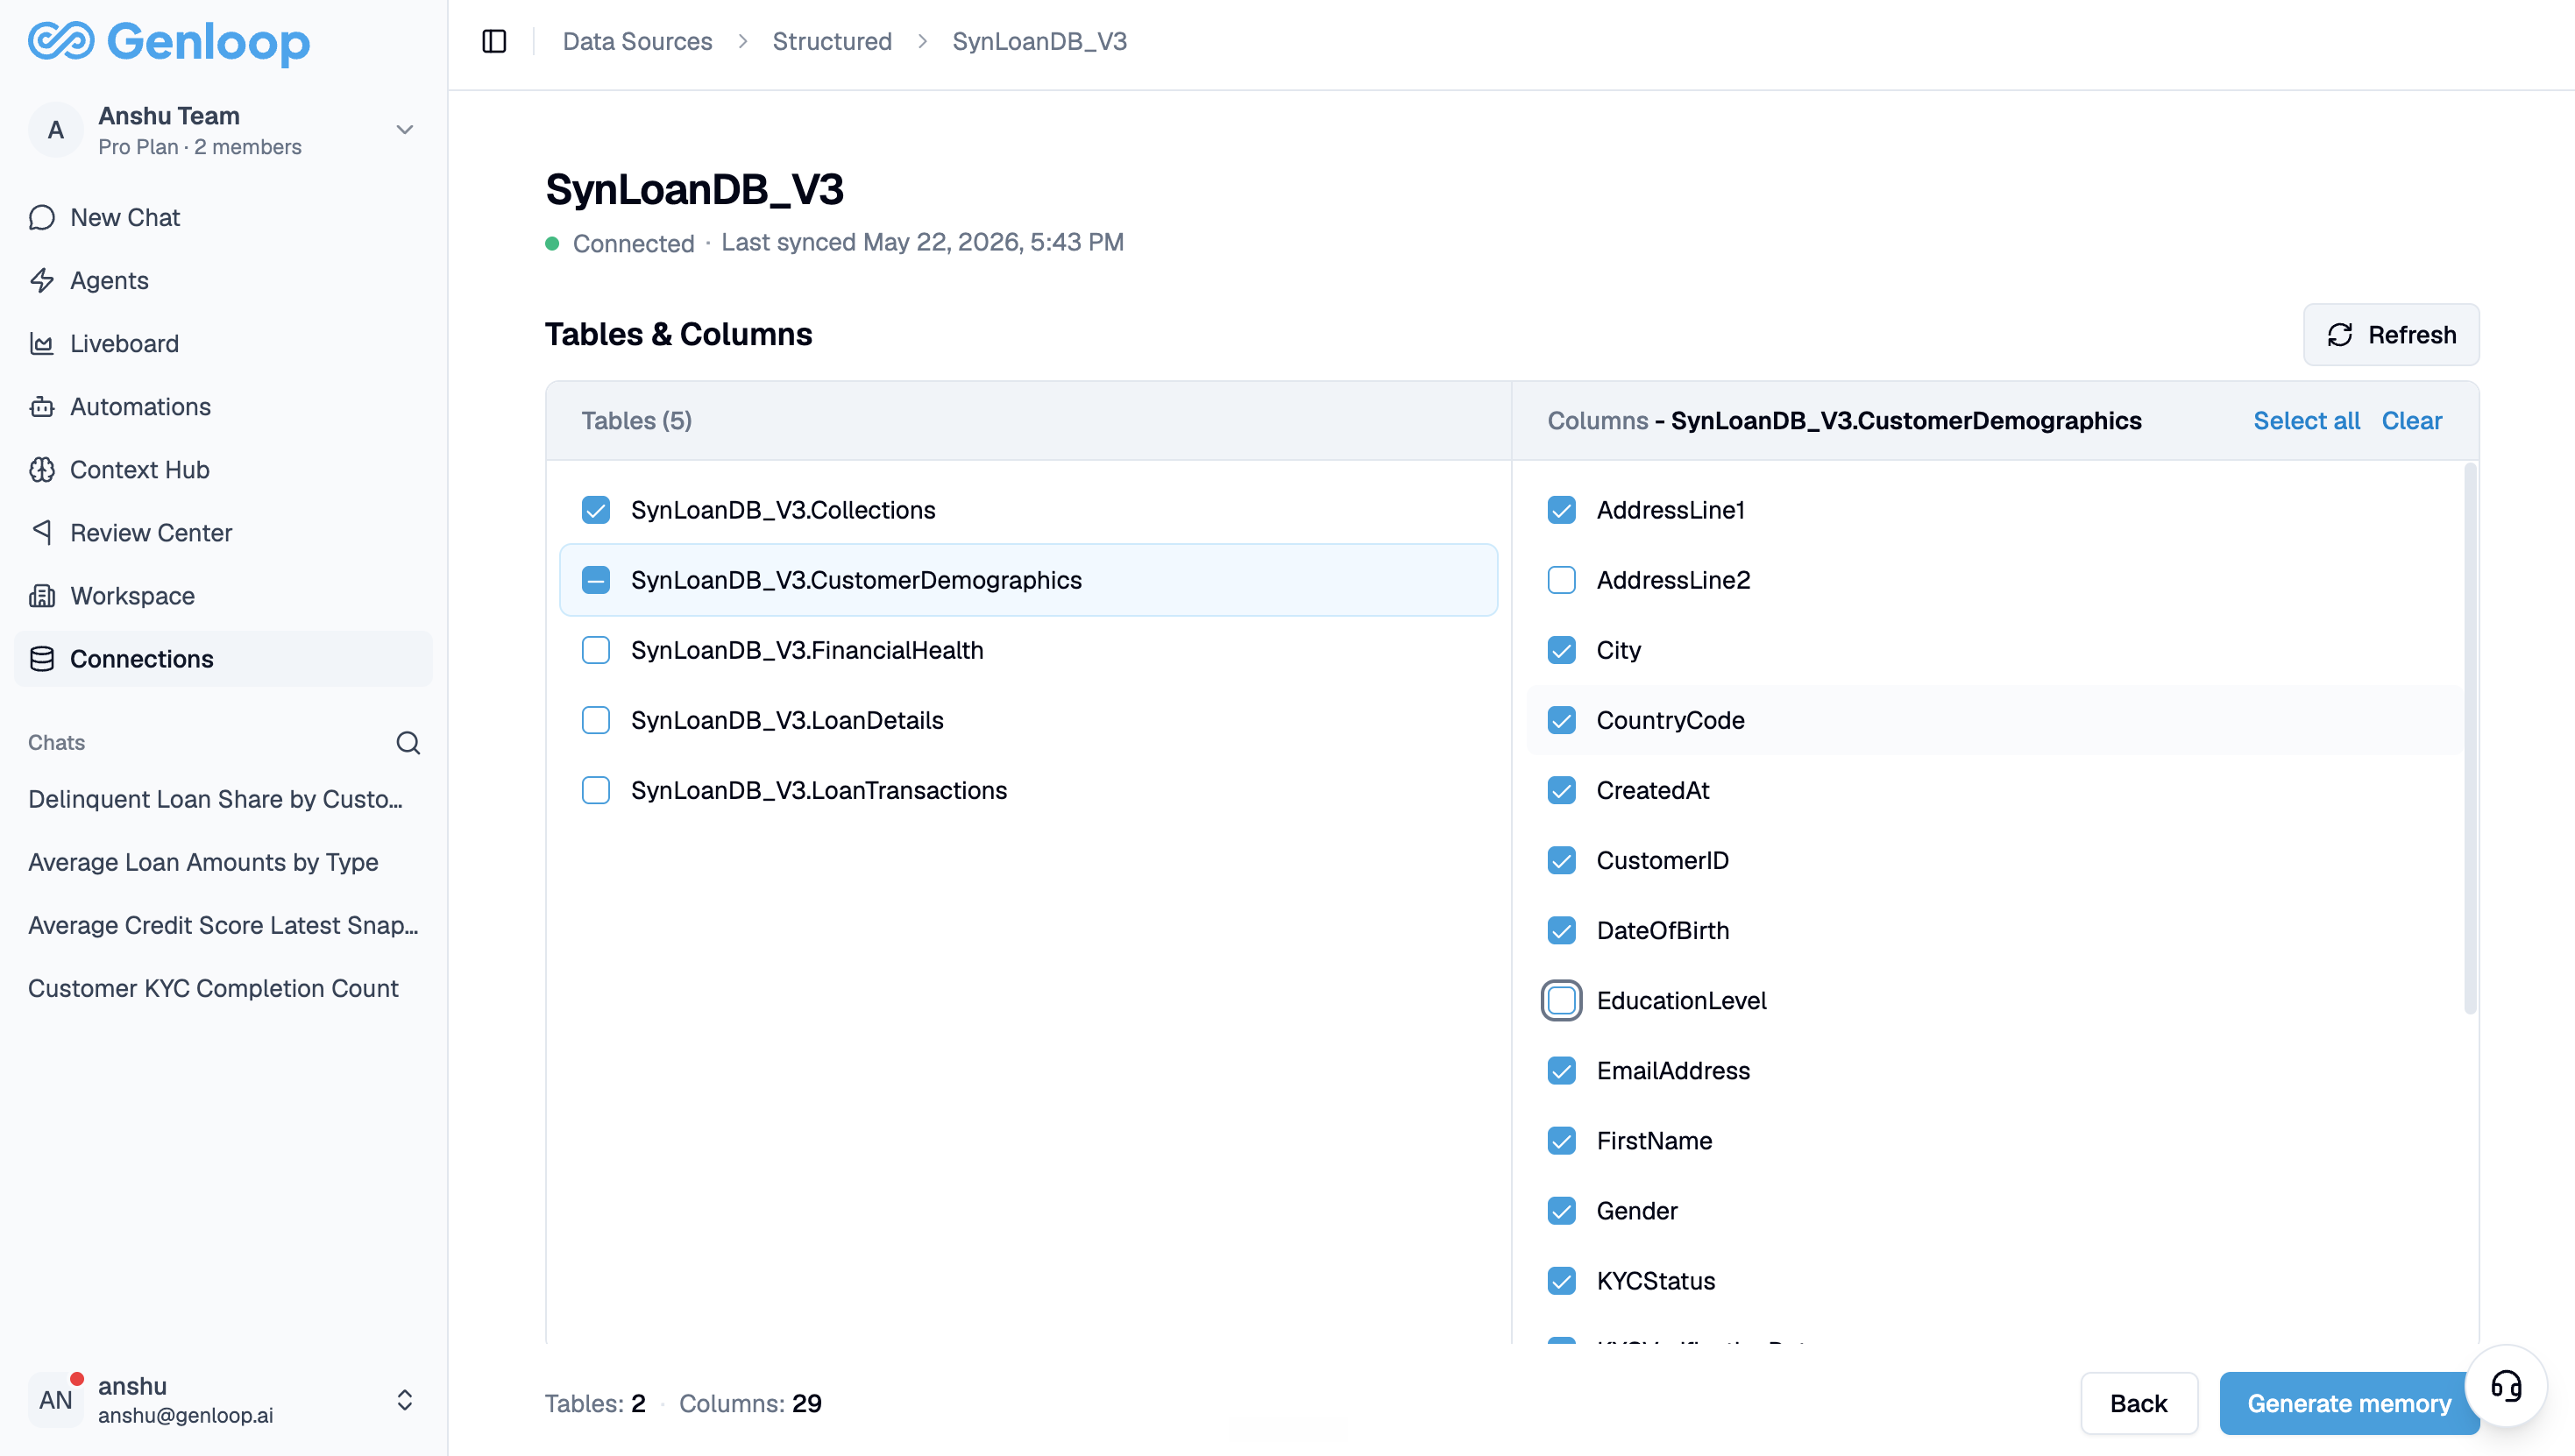The width and height of the screenshot is (2575, 1456).
Task: Uncheck the CountryCode column checkbox
Action: (x=1562, y=720)
